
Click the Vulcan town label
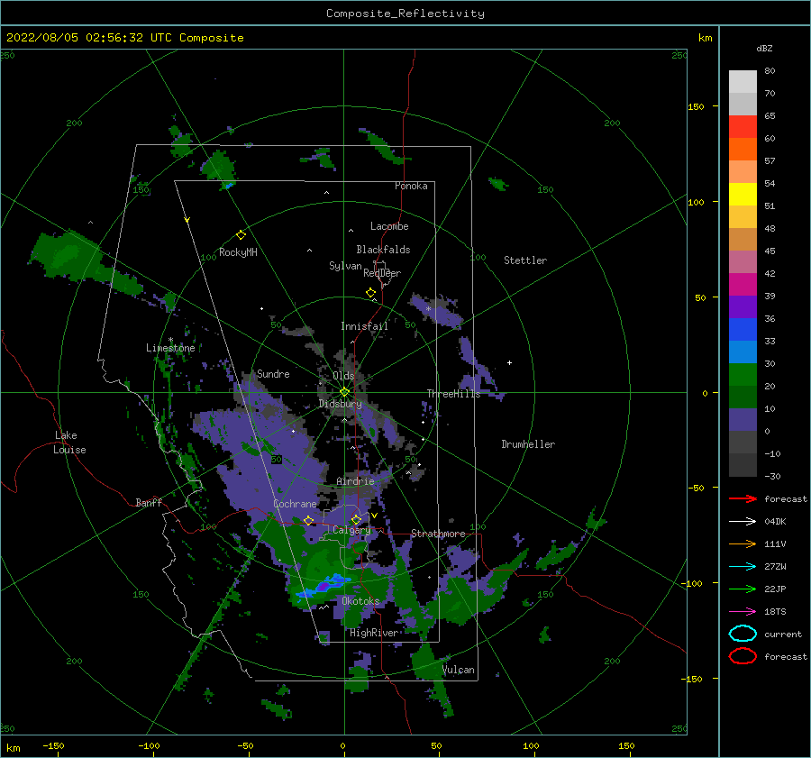pos(459,670)
